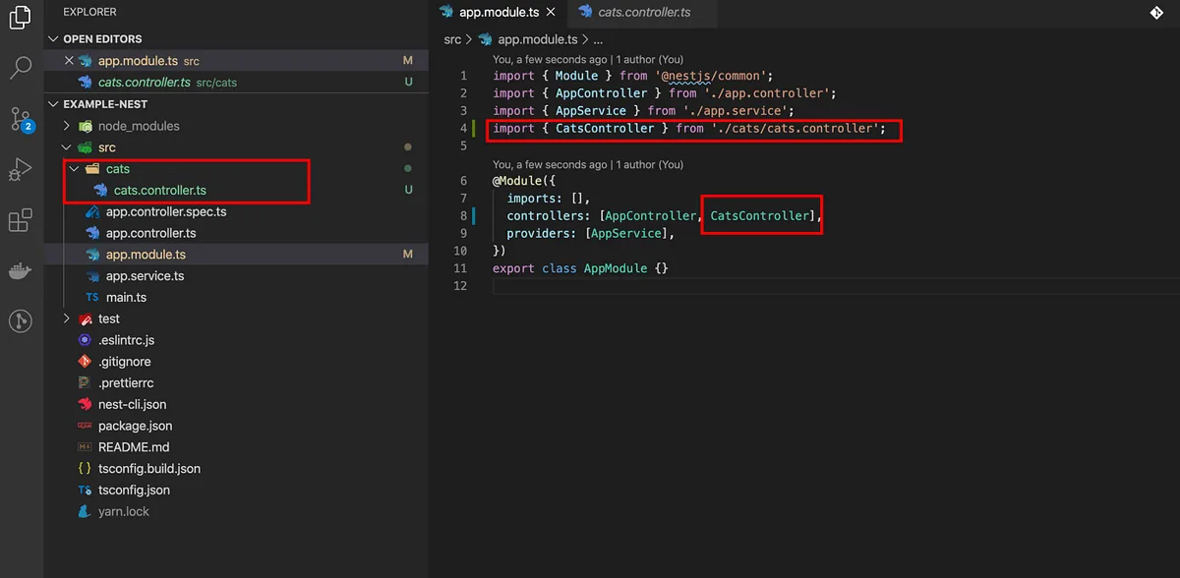Viewport: 1180px width, 578px height.
Task: Open the GitLens icon in activity bar
Action: pyautogui.click(x=21, y=320)
